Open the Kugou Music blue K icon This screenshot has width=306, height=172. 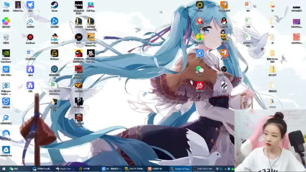(x=200, y=53)
